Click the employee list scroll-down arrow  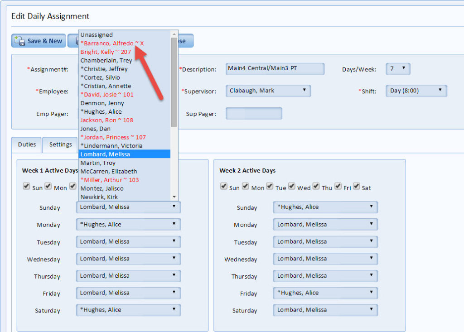pos(174,197)
